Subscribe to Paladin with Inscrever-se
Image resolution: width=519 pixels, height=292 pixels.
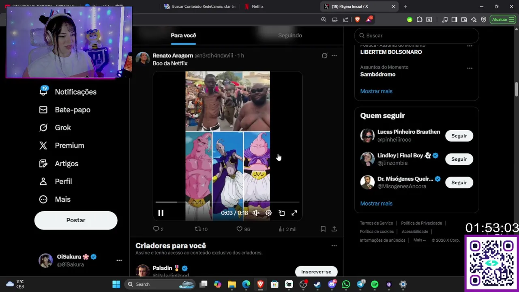coord(316,272)
